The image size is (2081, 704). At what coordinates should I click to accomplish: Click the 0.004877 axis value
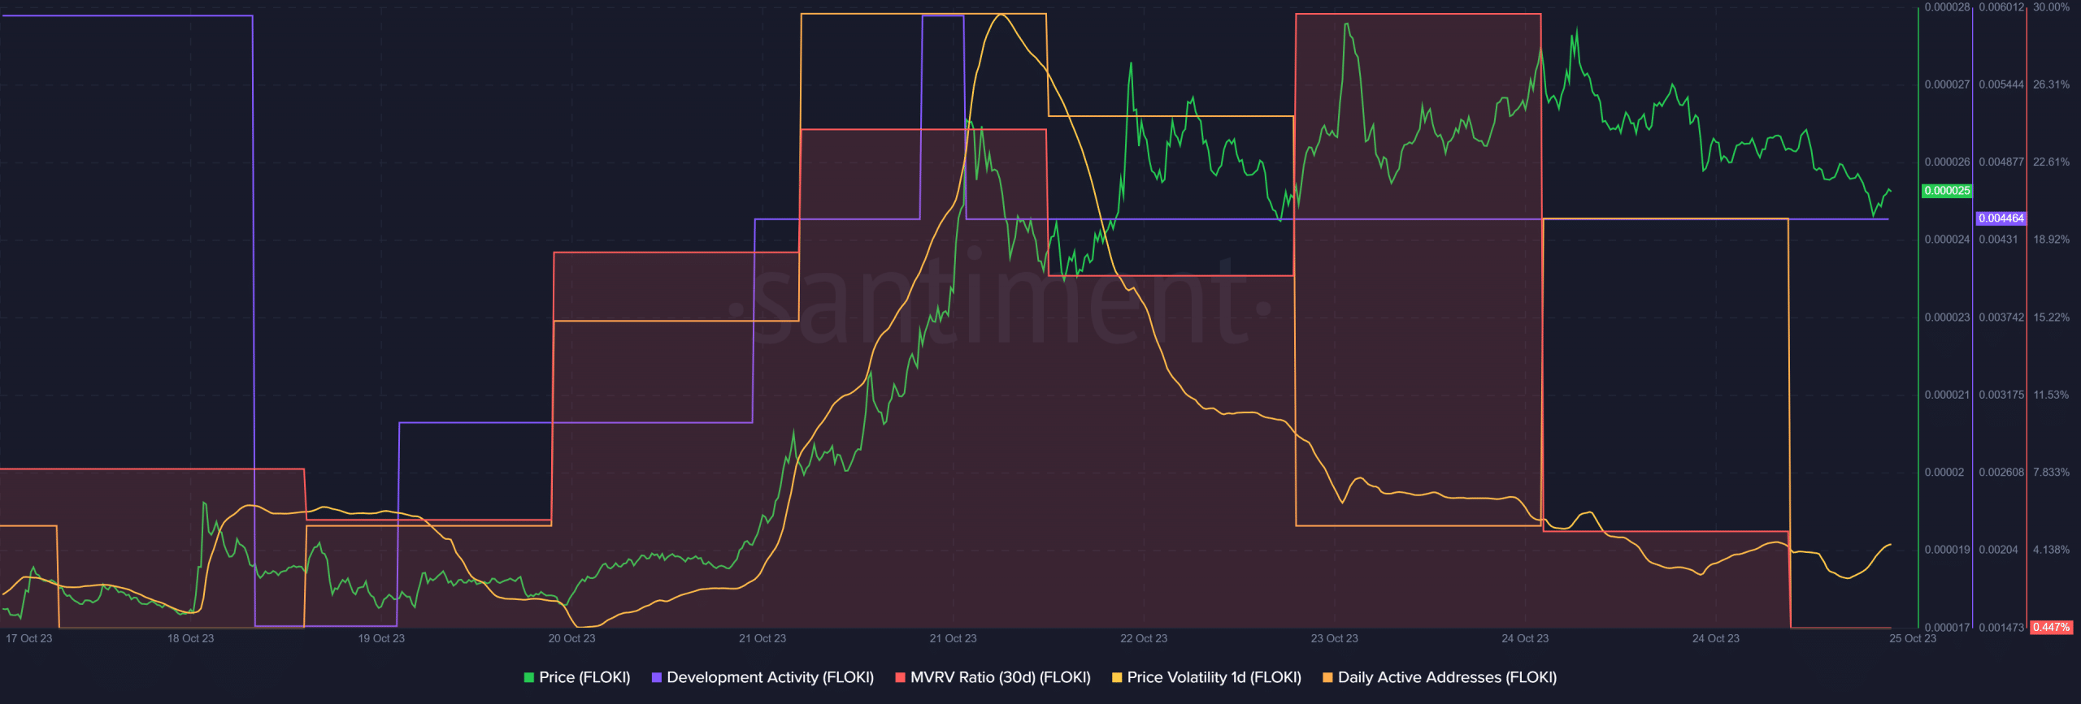click(2001, 162)
